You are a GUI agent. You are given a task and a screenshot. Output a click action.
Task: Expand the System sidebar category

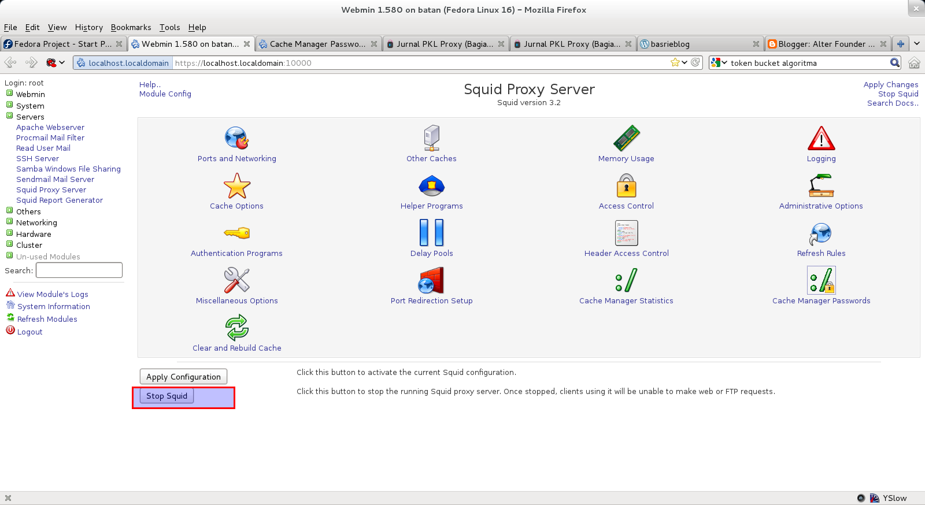coord(9,105)
